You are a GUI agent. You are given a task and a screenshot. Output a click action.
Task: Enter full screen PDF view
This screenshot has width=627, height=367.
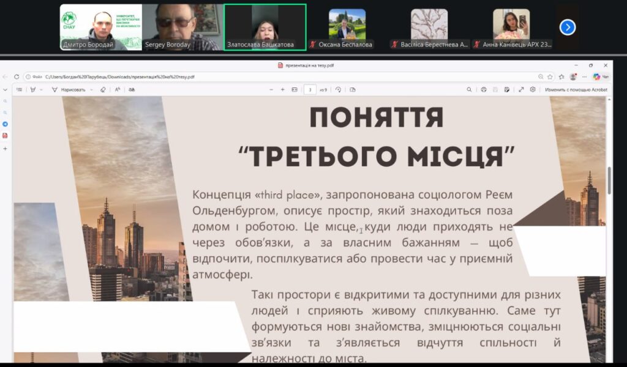[521, 89]
